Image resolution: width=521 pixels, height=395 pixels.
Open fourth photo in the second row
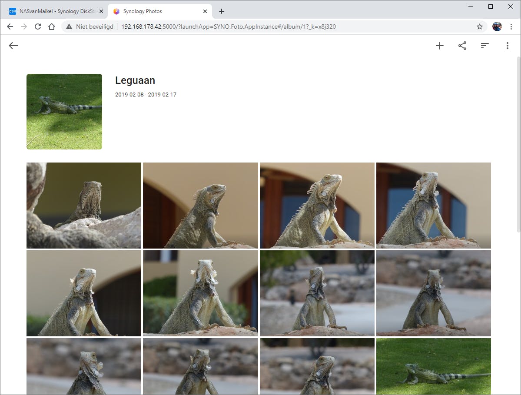(x=434, y=293)
